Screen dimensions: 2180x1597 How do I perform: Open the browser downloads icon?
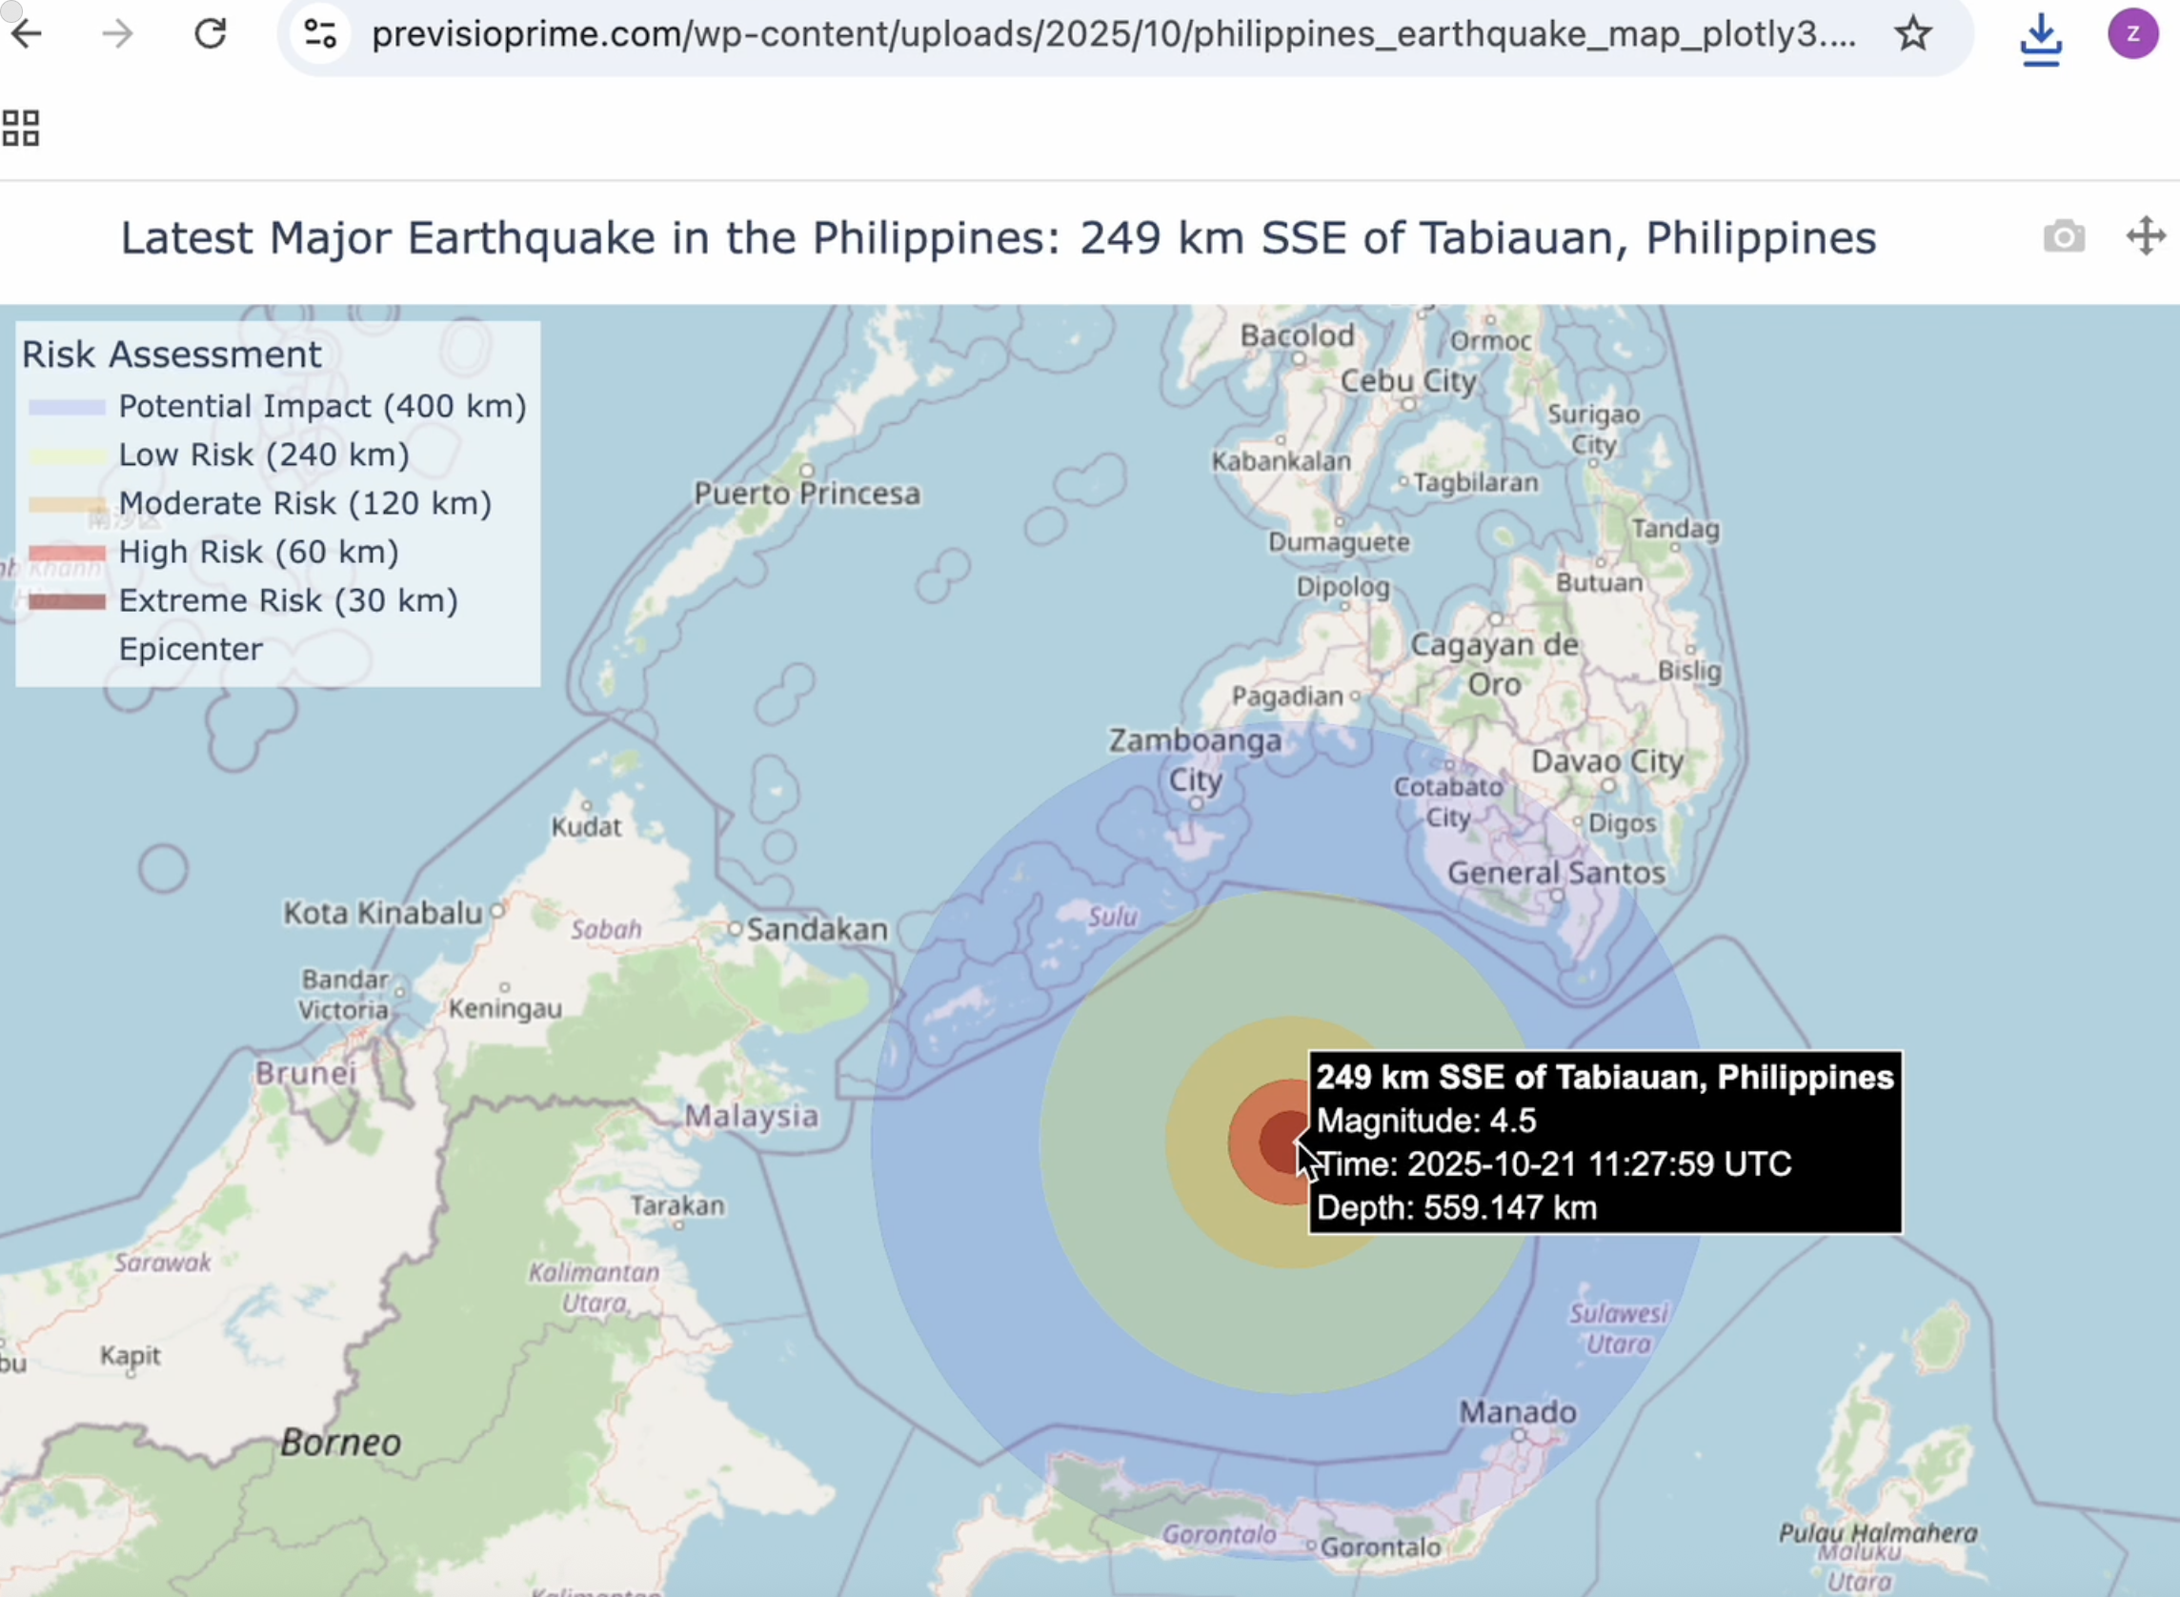[2041, 39]
